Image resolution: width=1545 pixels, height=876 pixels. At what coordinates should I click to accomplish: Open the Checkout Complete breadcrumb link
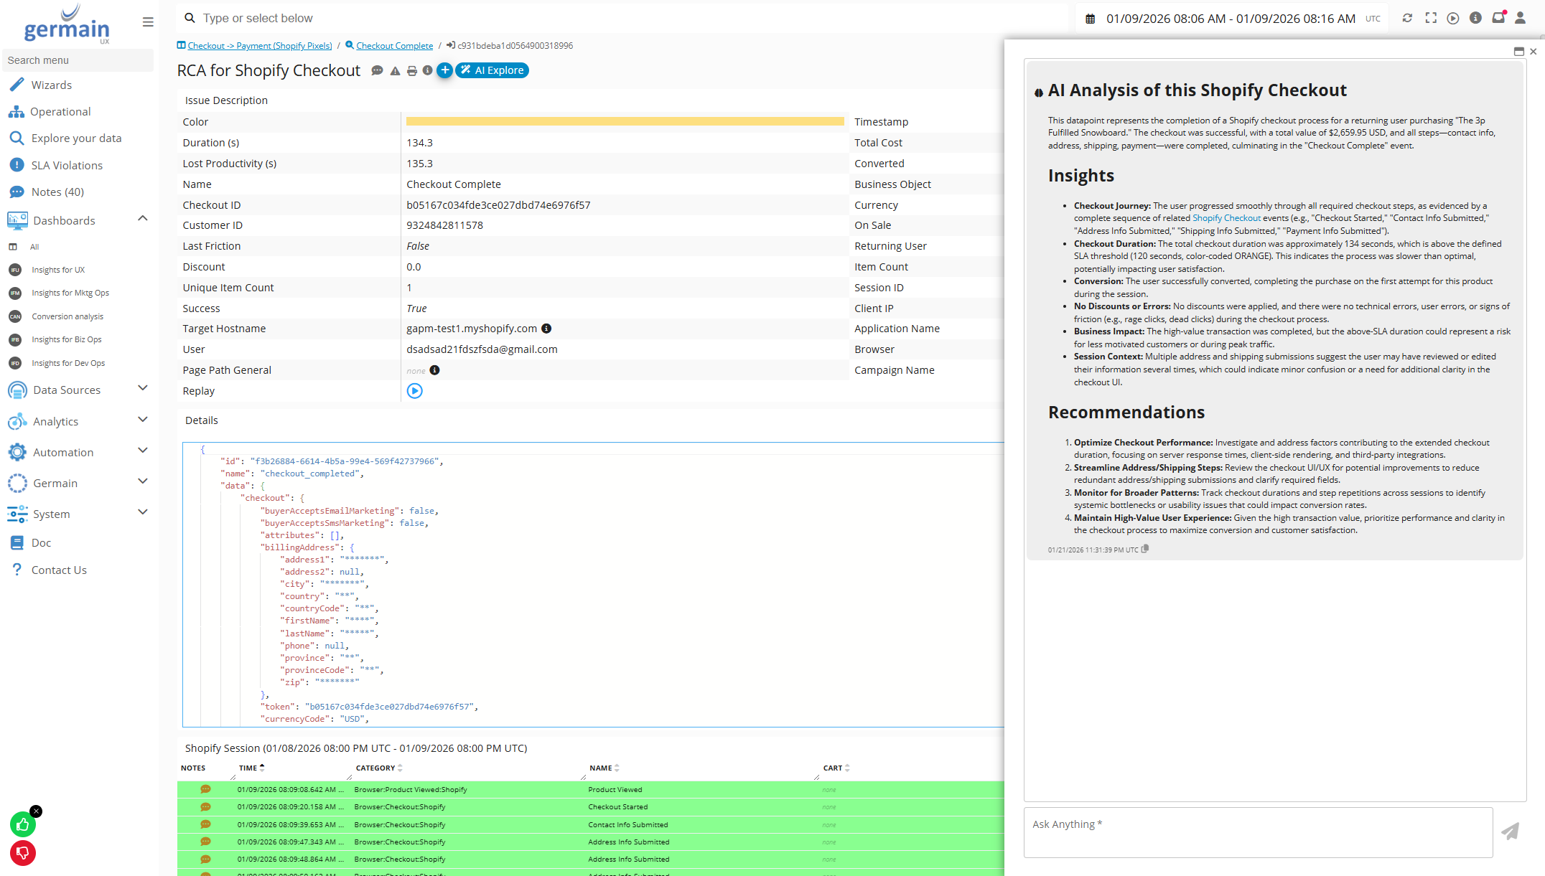[x=394, y=46]
